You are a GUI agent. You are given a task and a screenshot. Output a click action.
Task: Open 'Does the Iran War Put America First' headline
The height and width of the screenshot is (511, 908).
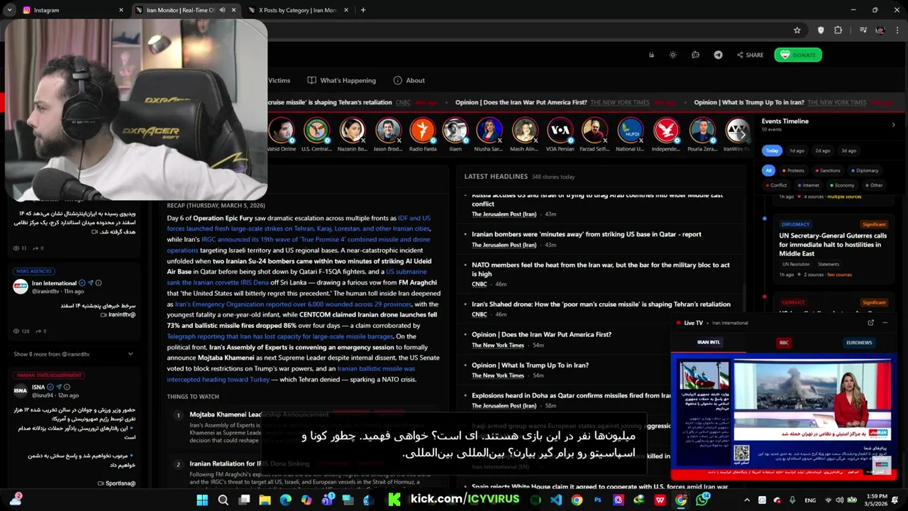pos(541,334)
